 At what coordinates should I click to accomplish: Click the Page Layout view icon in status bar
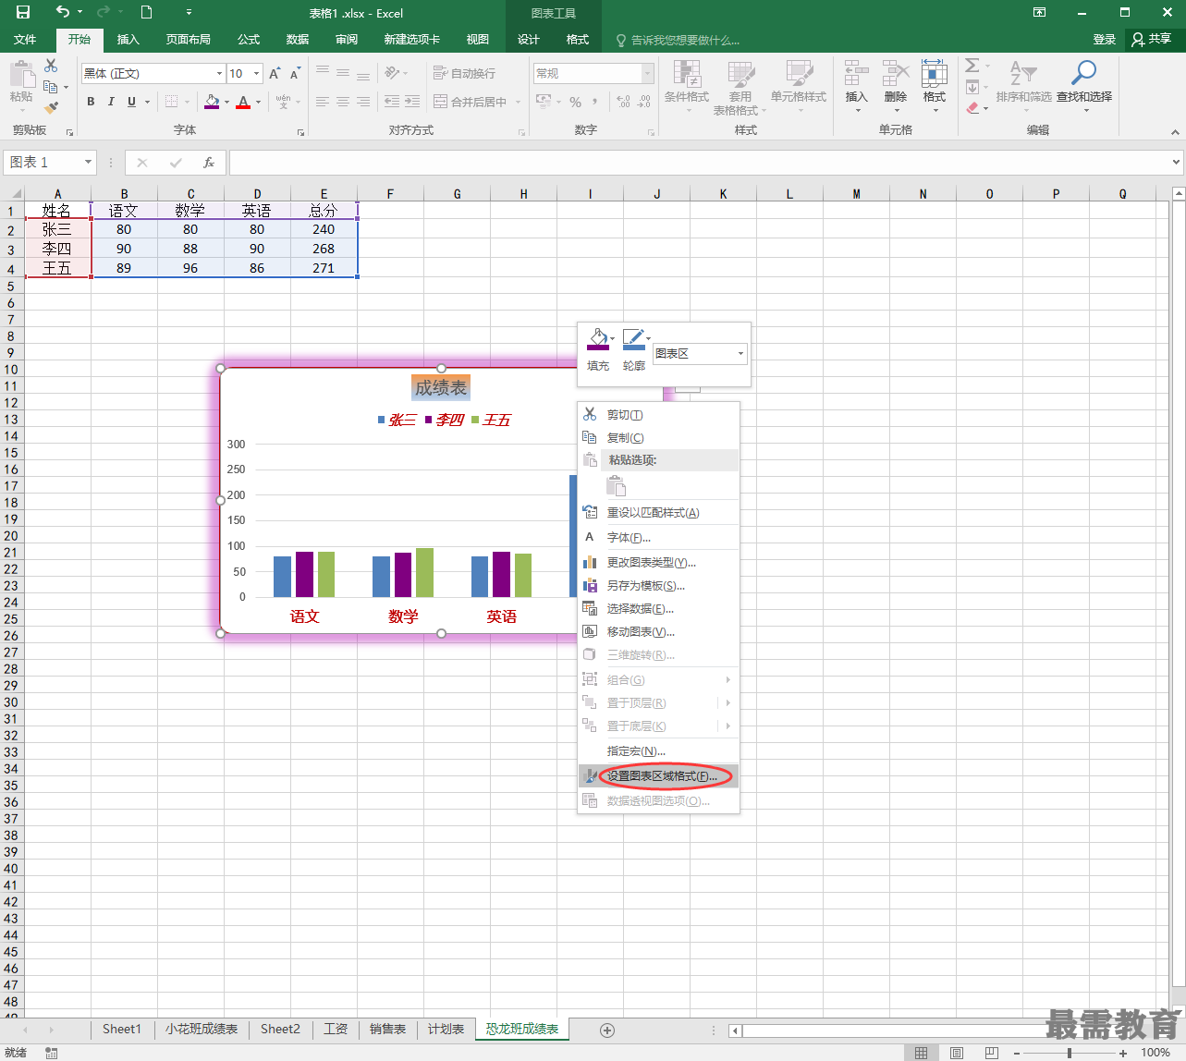(957, 1053)
